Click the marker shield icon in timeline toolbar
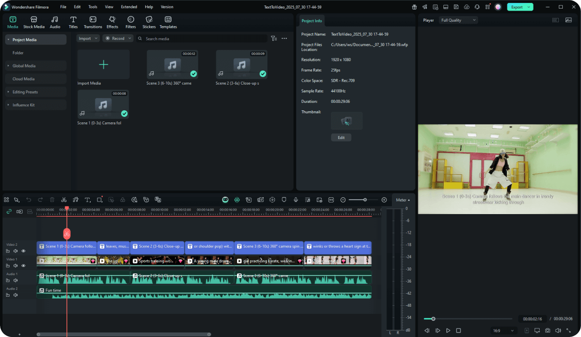The height and width of the screenshot is (337, 581). [x=284, y=200]
